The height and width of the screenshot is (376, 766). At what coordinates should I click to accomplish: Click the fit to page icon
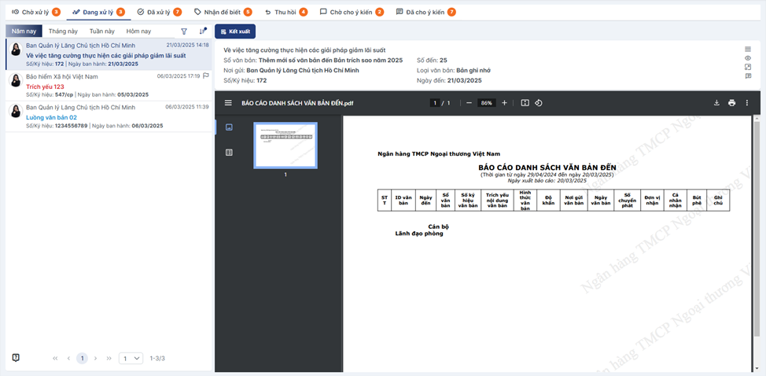point(525,103)
